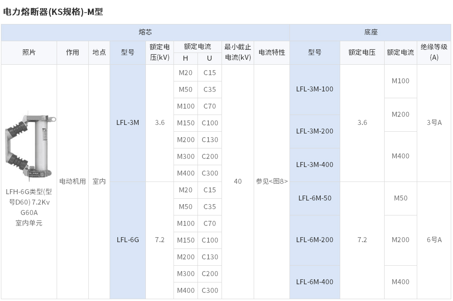Click the 电流特性 column header
The width and height of the screenshot is (453, 301).
click(x=271, y=53)
